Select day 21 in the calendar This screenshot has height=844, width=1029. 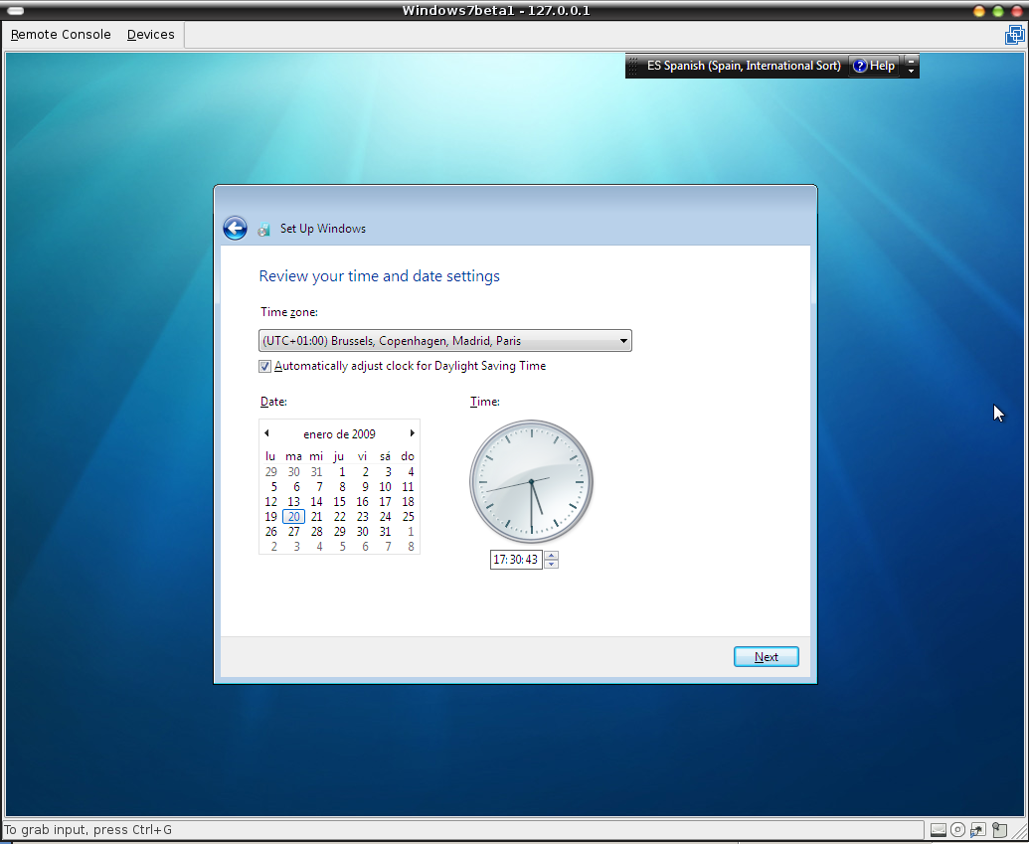coord(316,517)
